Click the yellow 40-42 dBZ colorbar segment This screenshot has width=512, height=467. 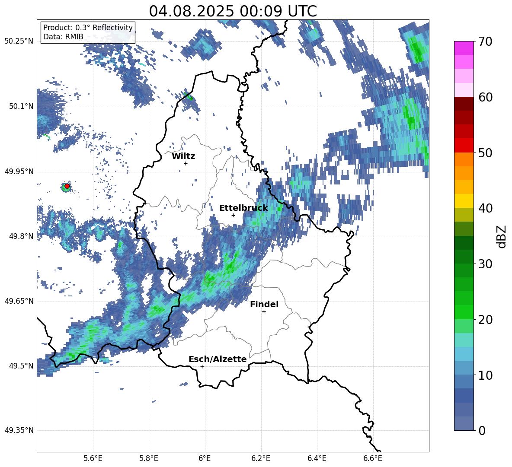pos(464,201)
